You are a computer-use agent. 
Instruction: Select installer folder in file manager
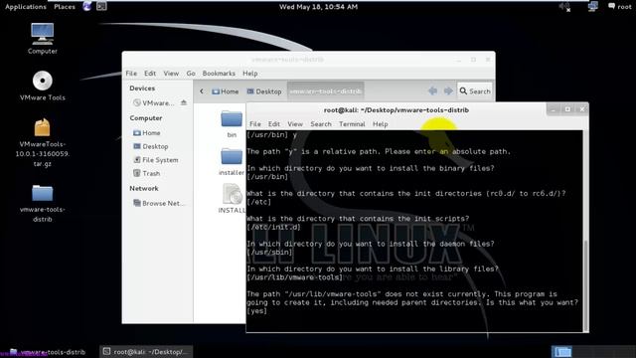point(232,161)
